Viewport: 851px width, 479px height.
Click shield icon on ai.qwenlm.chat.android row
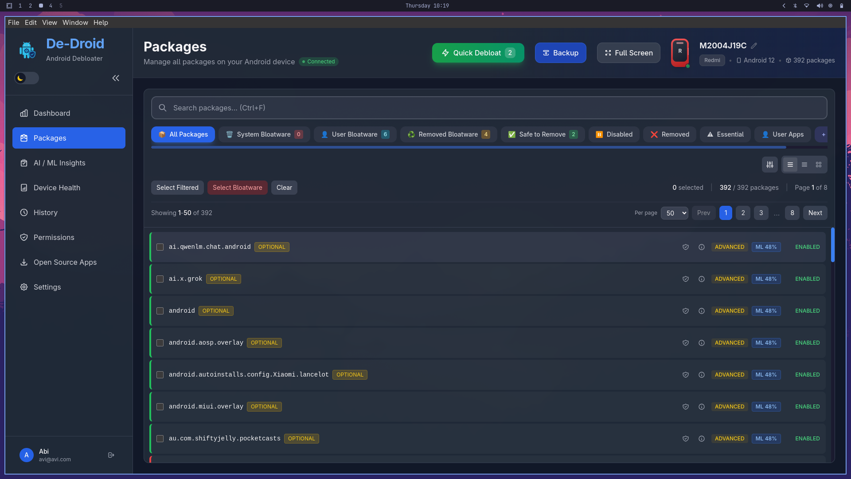pos(686,247)
